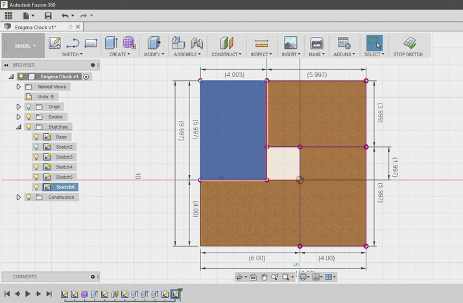Click the STOP SKETCH button
The height and width of the screenshot is (303, 463).
click(x=408, y=47)
